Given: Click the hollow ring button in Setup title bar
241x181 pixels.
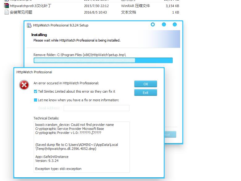Looking at the screenshot, I should point(153,25).
